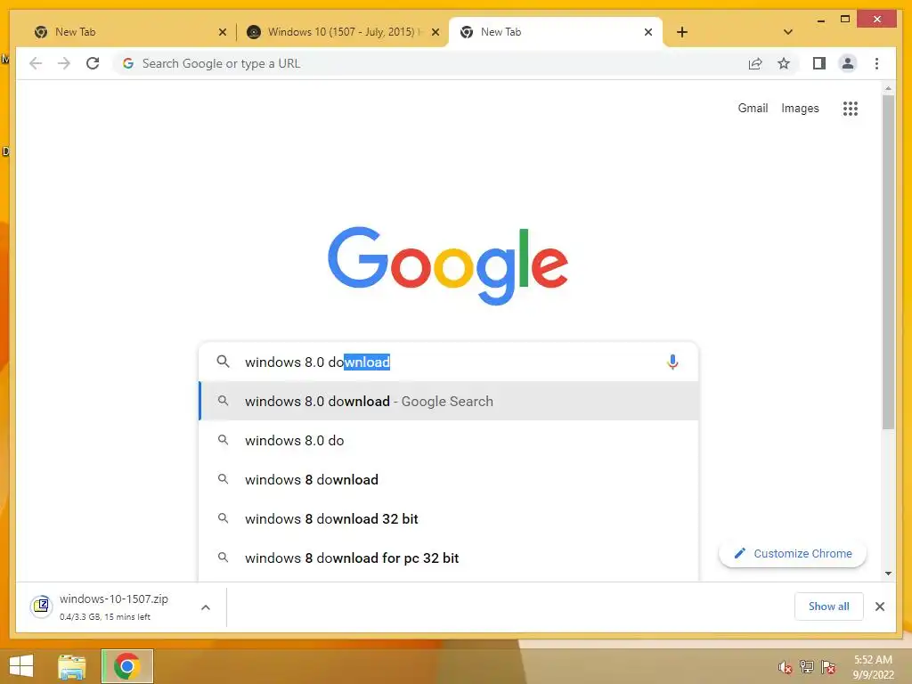Viewport: 912px width, 684px height.
Task: Click Show all downloads
Action: [x=829, y=607]
